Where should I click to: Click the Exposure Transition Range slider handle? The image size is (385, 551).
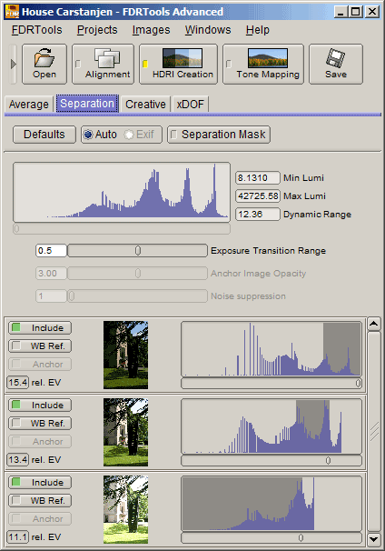coord(138,251)
